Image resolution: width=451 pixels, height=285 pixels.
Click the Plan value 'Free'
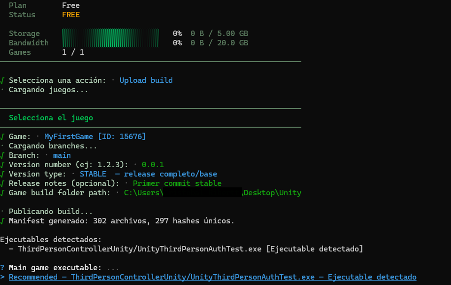71,5
